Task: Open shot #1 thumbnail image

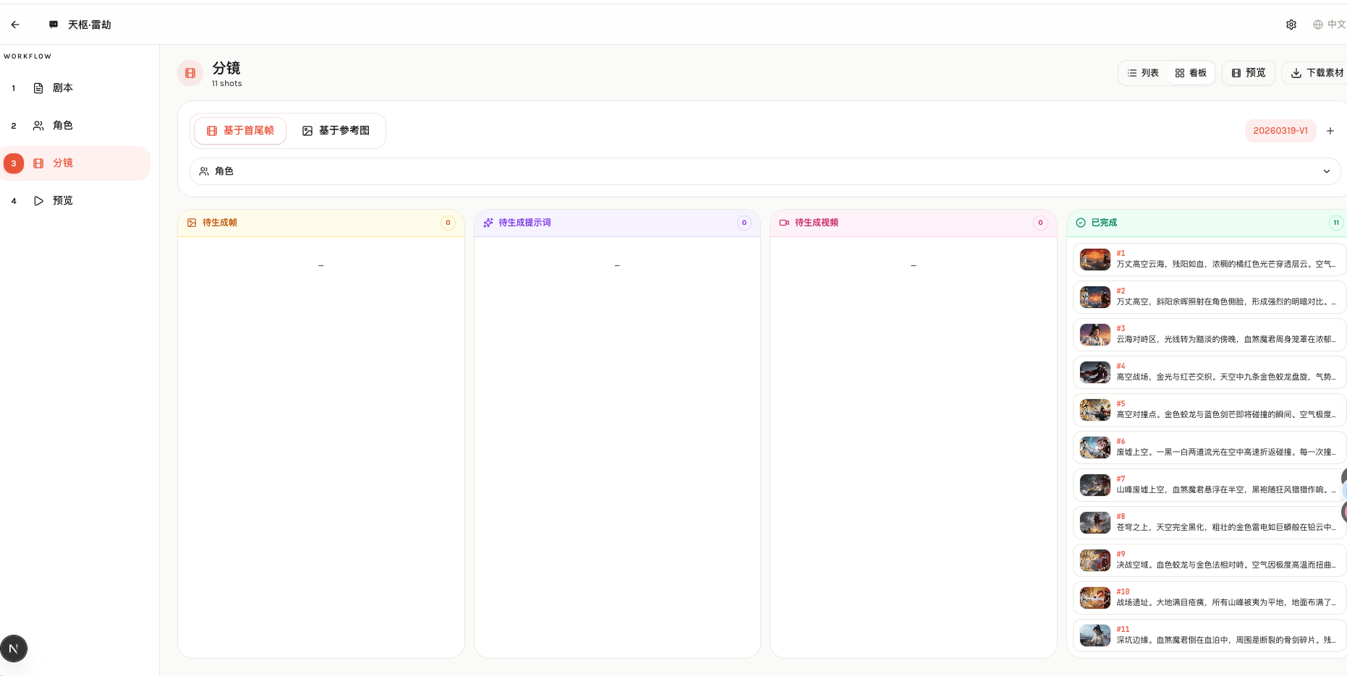Action: [1095, 260]
